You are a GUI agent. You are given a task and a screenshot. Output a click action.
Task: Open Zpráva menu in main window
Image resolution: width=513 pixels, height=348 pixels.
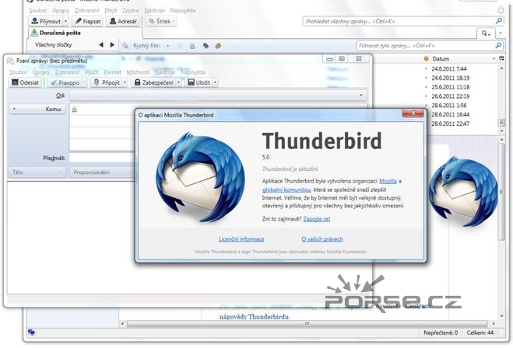tap(131, 10)
